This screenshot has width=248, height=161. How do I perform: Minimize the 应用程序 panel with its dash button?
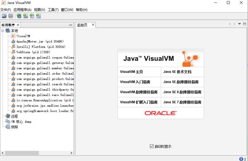tap(71, 25)
